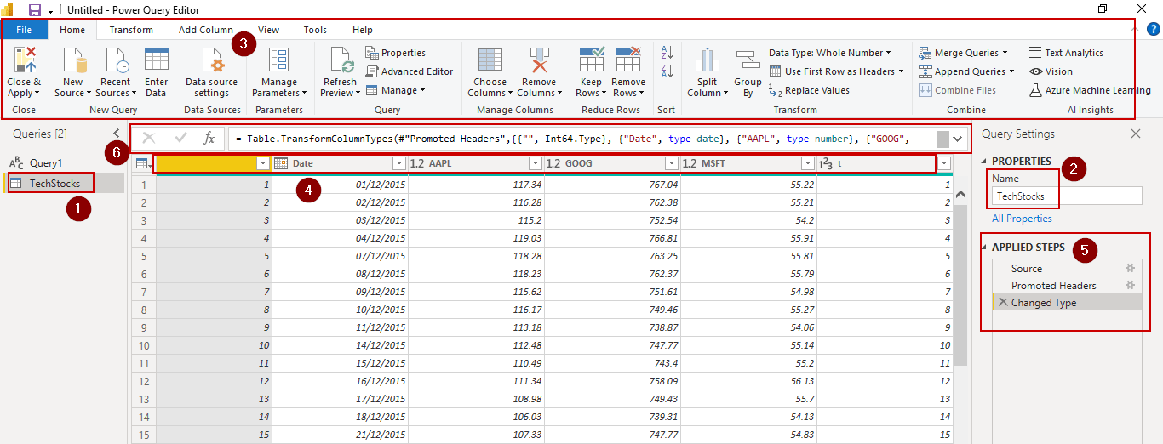Collapse the APPLIED STEPS section

coord(985,248)
